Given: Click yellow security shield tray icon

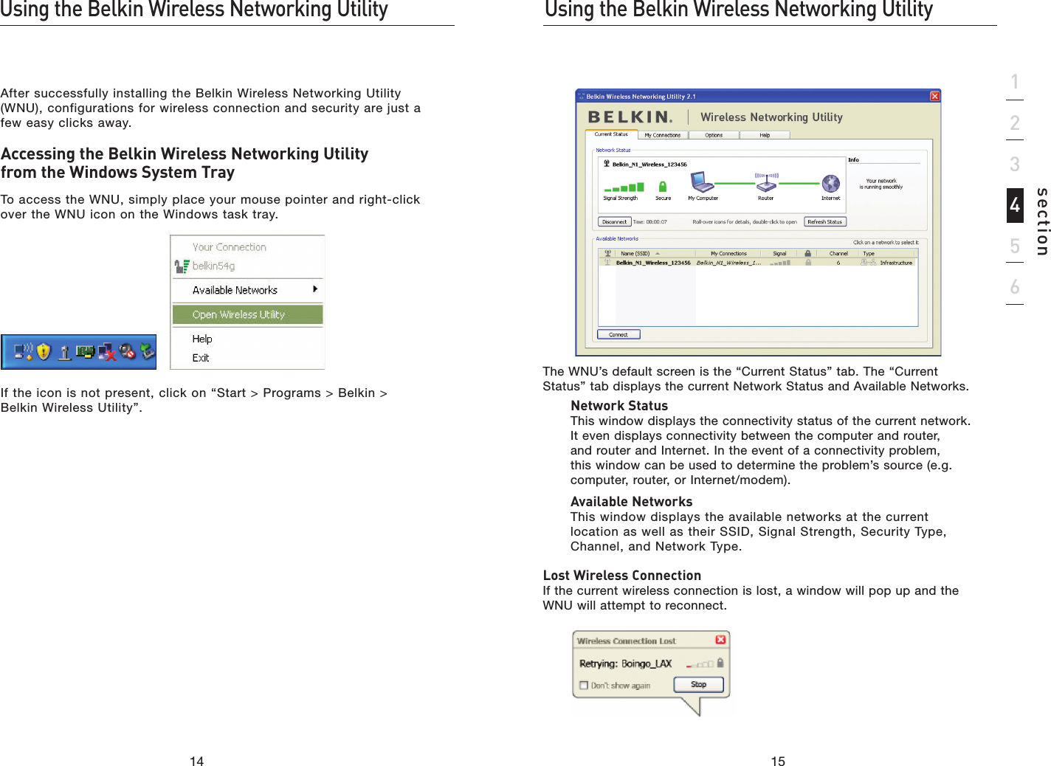Looking at the screenshot, I should click(44, 352).
